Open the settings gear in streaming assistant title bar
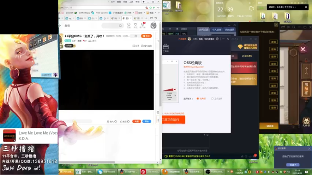312x175 pixels. 217,39
